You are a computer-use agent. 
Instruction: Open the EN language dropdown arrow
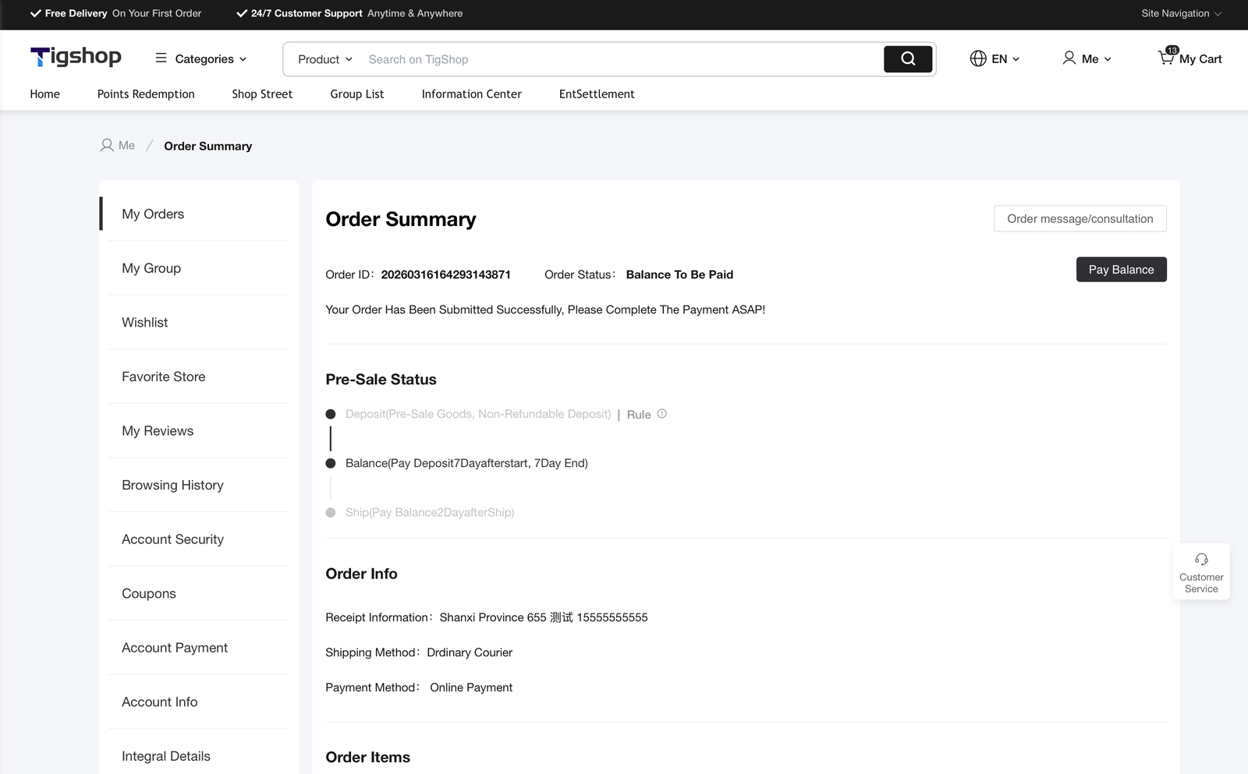[1016, 59]
